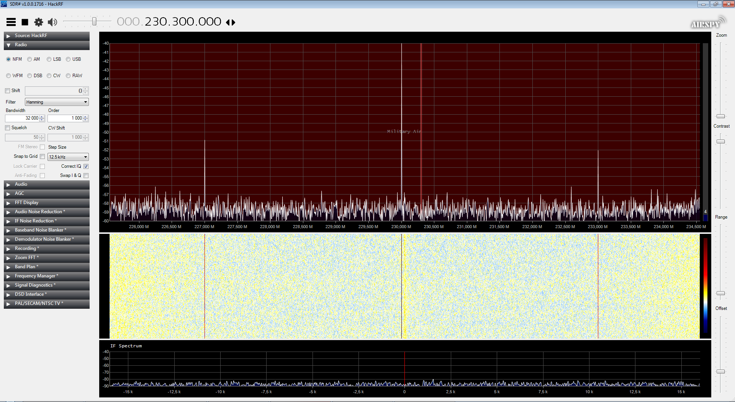Image resolution: width=735 pixels, height=402 pixels.
Task: Collapse the Radio panel arrow
Action: tap(8, 45)
